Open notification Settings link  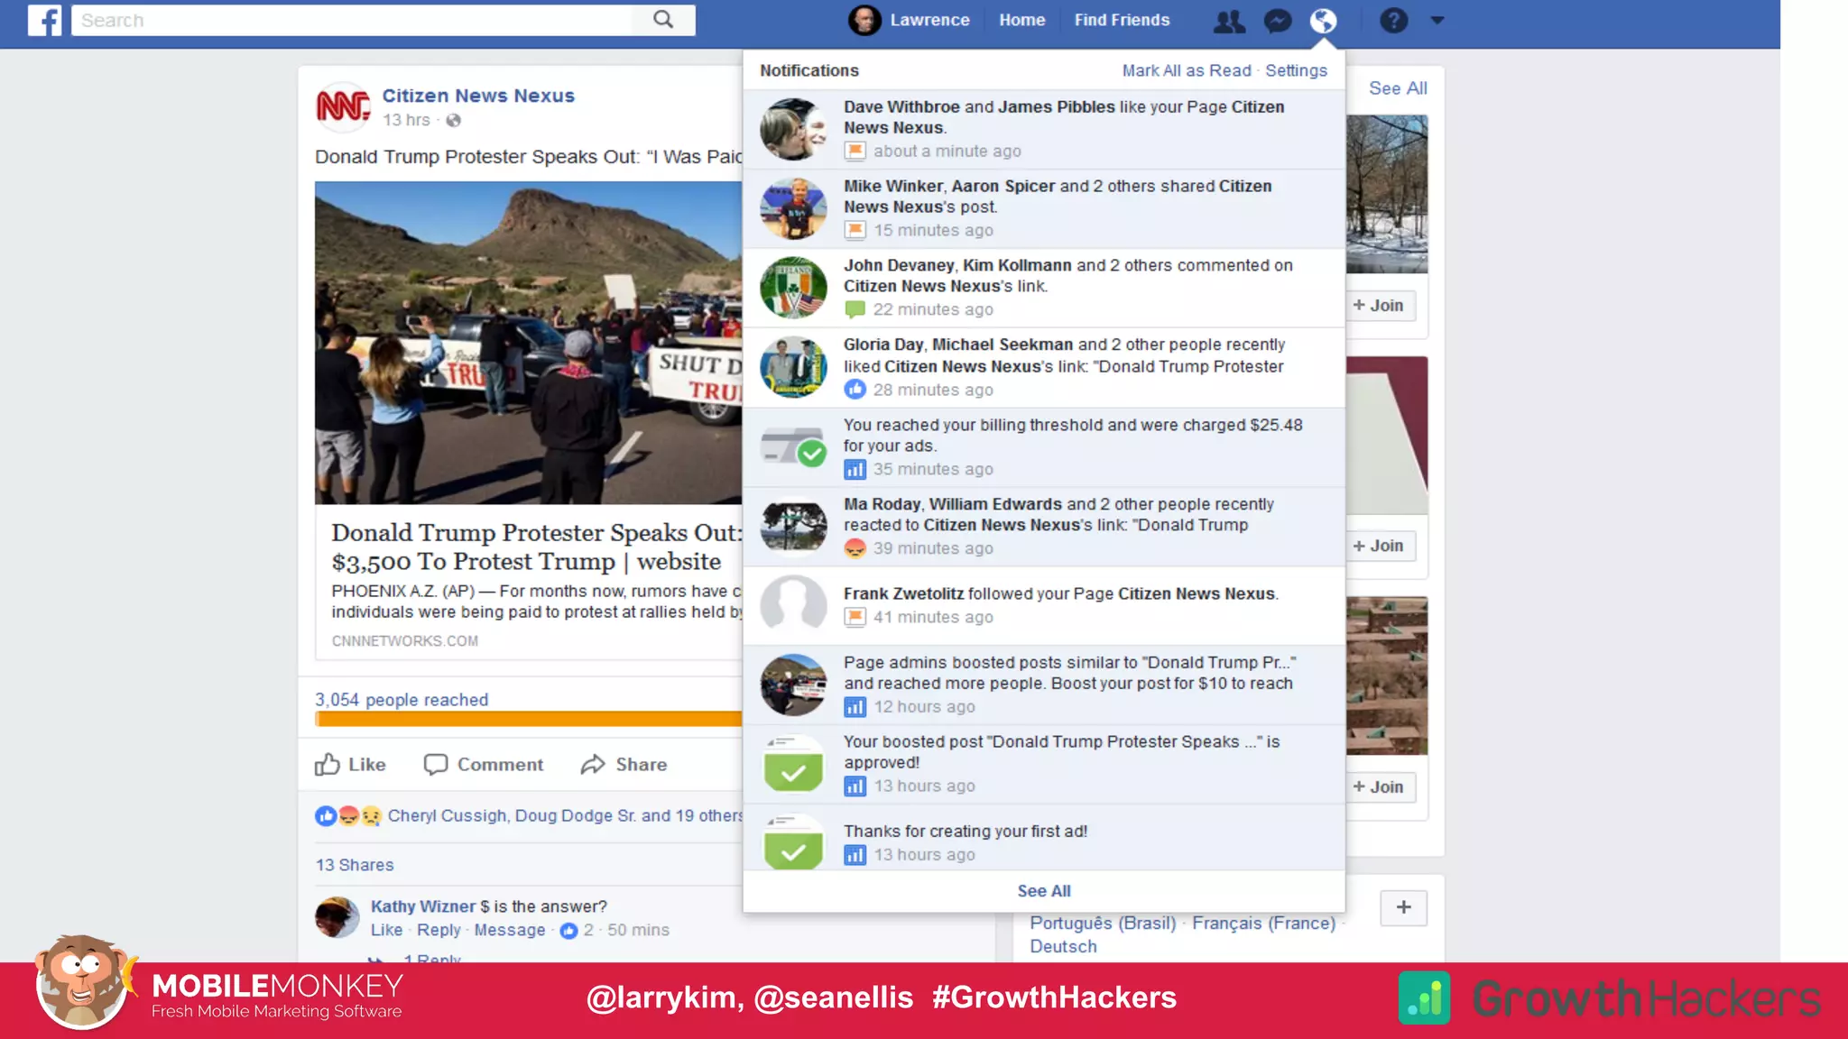point(1296,70)
